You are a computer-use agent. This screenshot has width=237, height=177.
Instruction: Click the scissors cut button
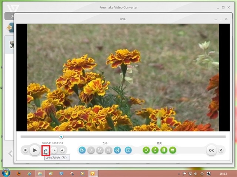coord(100,150)
